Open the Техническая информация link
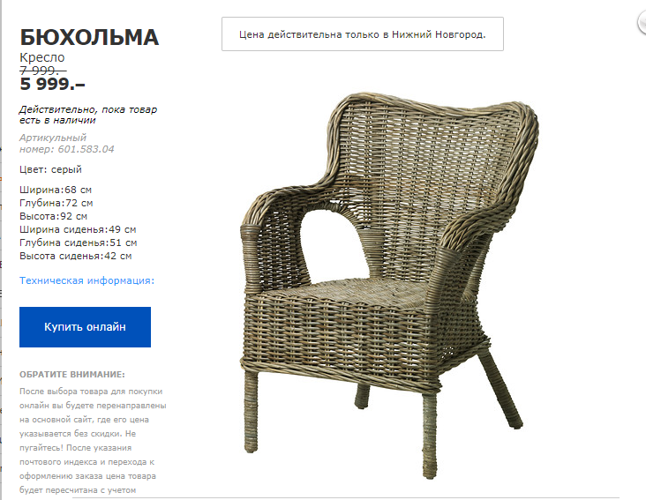Viewport: 646px width, 500px height. tap(87, 280)
